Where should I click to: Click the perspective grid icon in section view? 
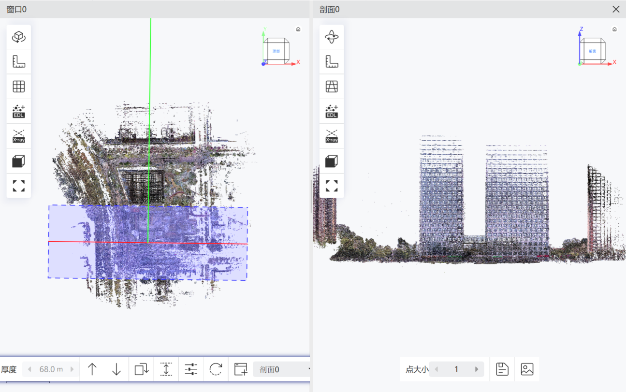click(x=332, y=87)
